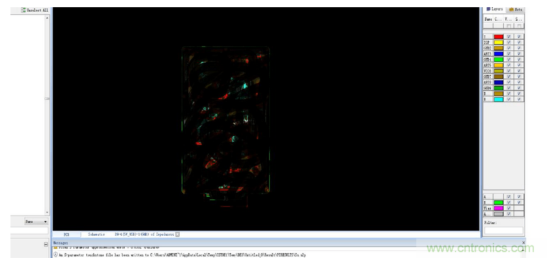Click the blue ANT3 layer color swatch
Image resolution: width=547 pixels, height=258 pixels.
point(499,54)
